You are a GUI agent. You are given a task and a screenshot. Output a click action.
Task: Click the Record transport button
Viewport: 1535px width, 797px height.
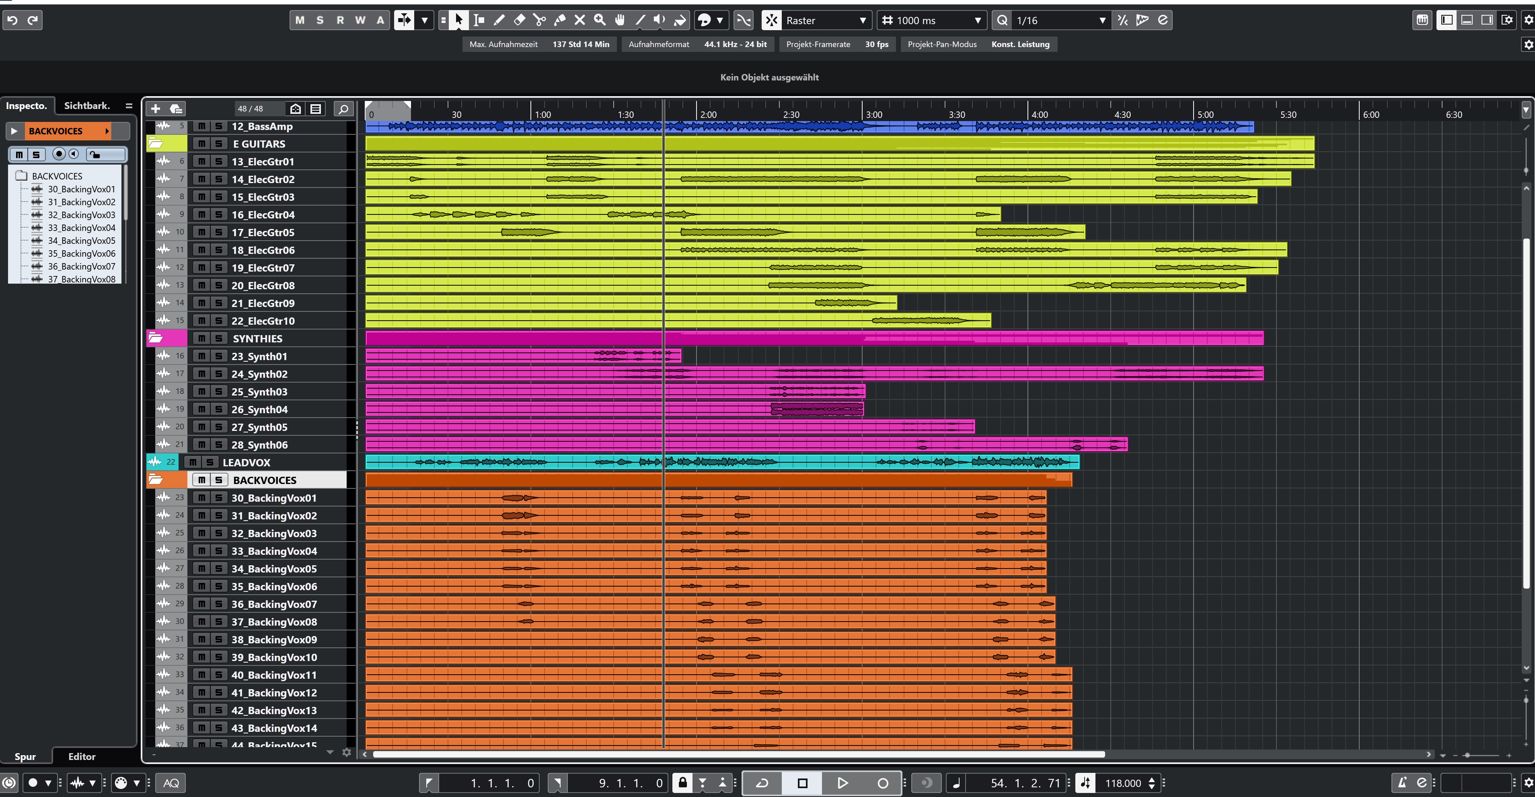(883, 783)
